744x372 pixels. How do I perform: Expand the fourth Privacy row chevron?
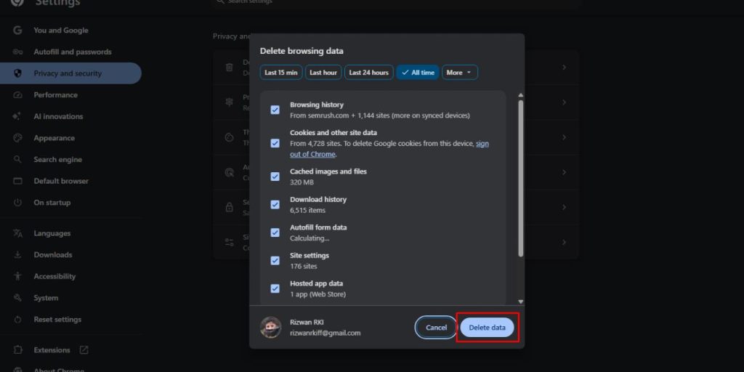[564, 172]
